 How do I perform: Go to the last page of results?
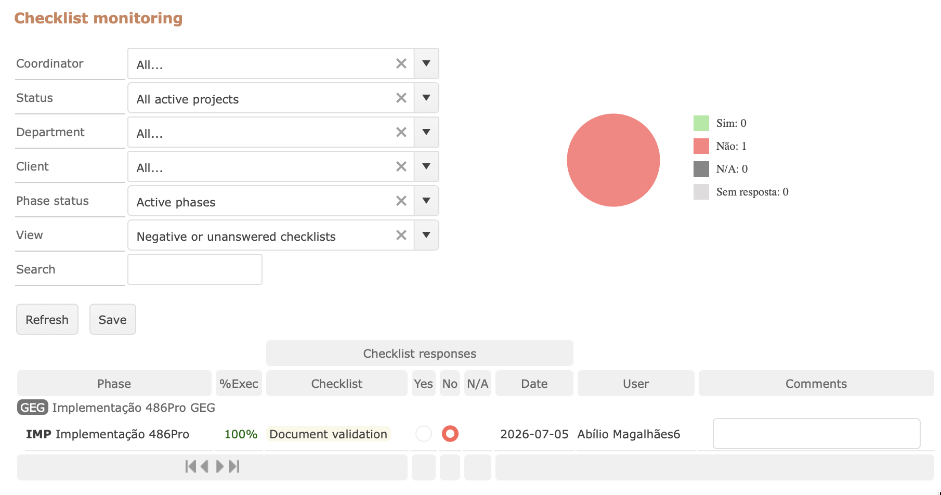(x=234, y=466)
